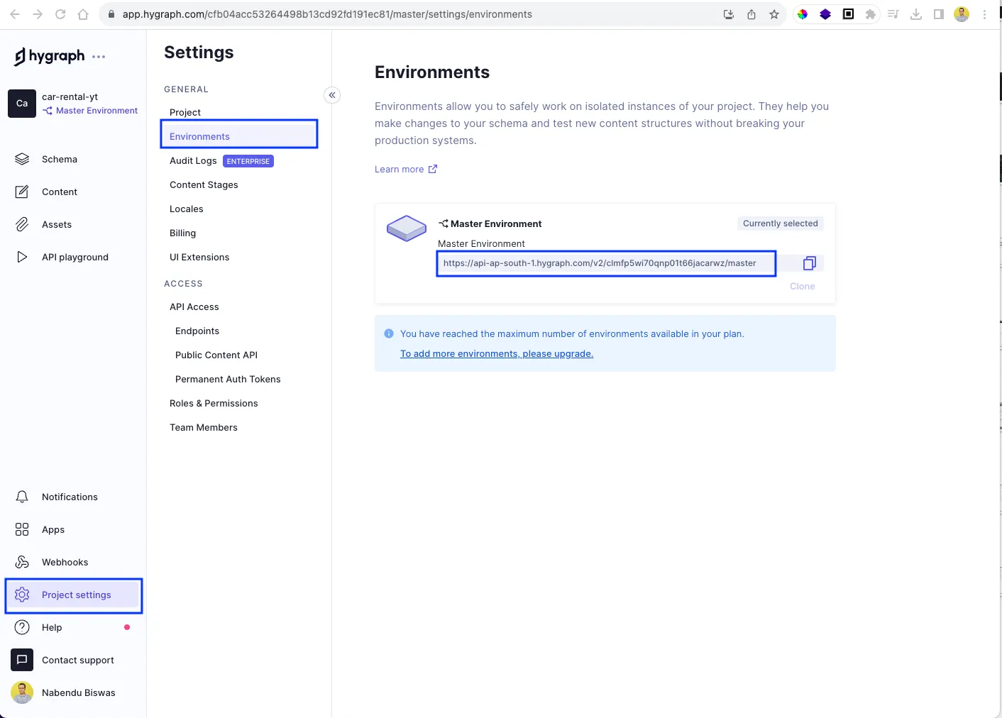
Task: Click the Learn more link
Action: pos(406,170)
